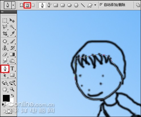Choose the Eraser tool
The height and width of the screenshot is (117, 141).
[5, 55]
